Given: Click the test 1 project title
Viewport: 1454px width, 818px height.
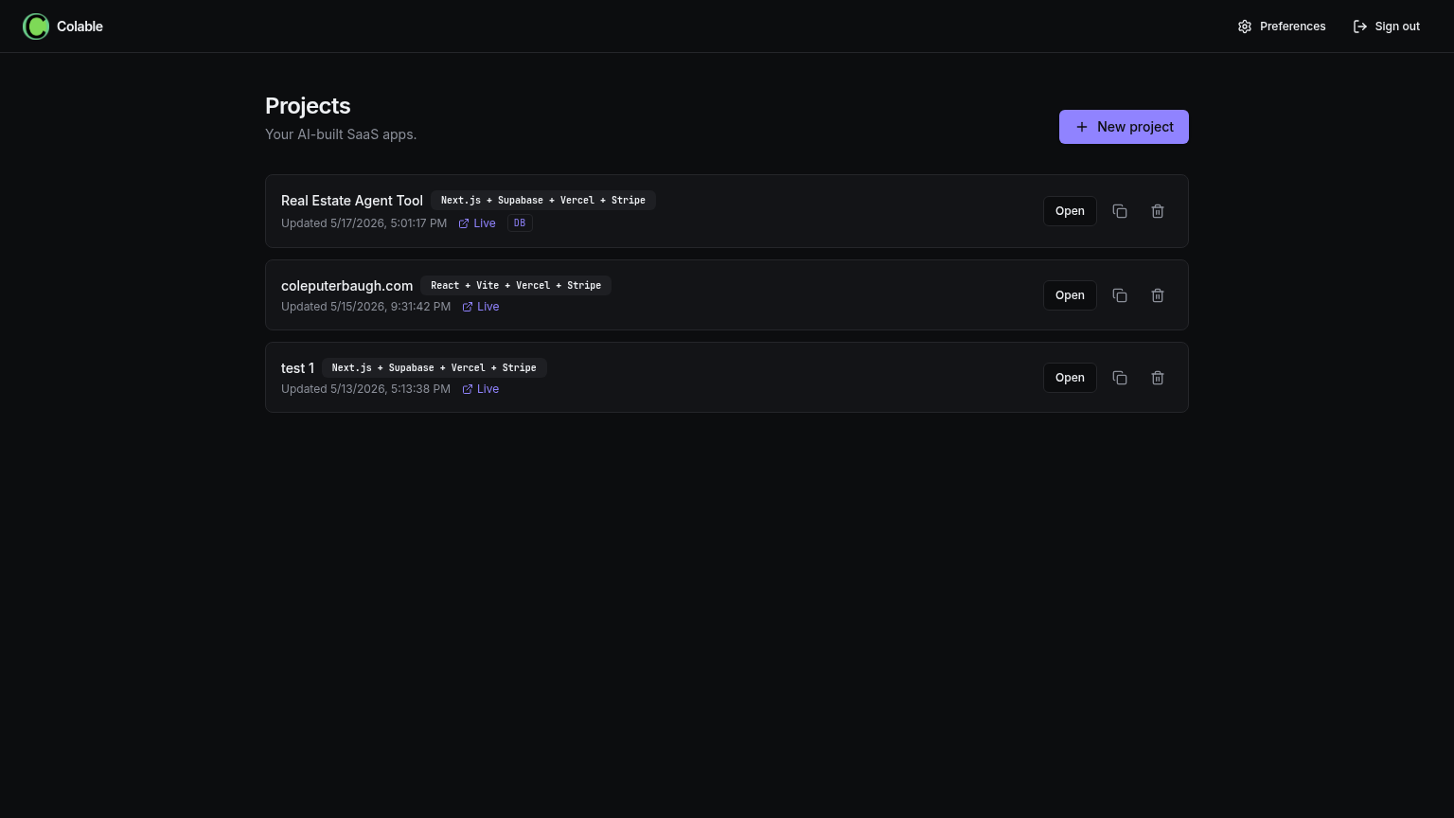Looking at the screenshot, I should [x=297, y=368].
